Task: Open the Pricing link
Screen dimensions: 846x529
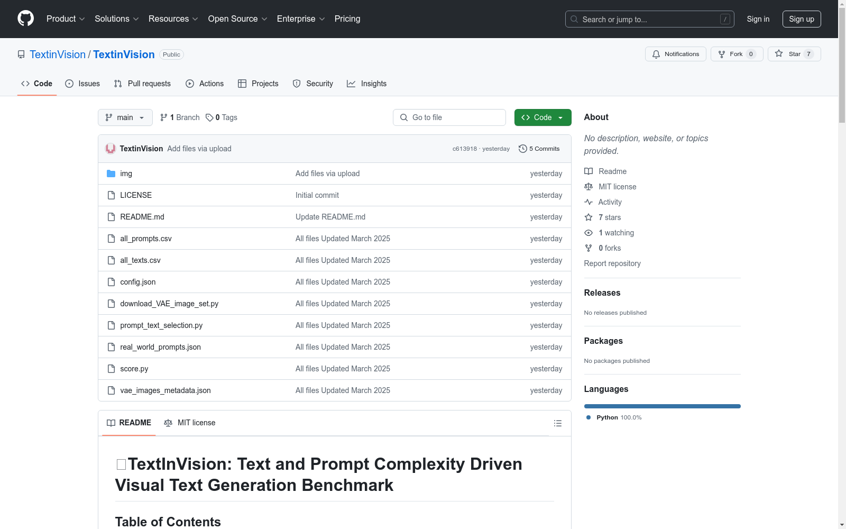Action: click(x=347, y=19)
